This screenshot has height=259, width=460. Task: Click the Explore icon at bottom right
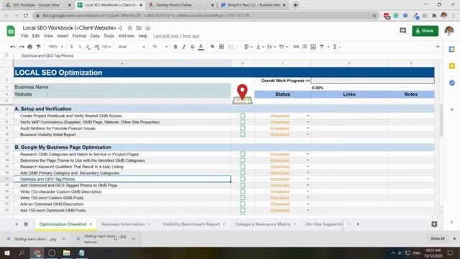point(434,224)
